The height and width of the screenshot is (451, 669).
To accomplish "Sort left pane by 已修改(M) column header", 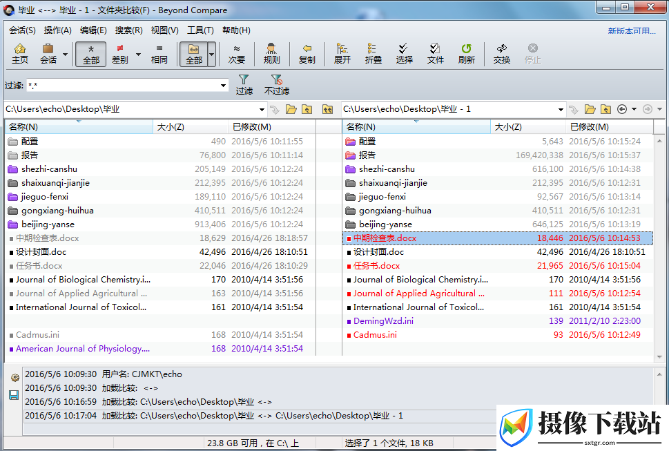I will [272, 126].
